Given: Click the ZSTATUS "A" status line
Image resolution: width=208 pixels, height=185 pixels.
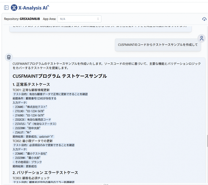Looking at the screenshot, I should [34, 124].
